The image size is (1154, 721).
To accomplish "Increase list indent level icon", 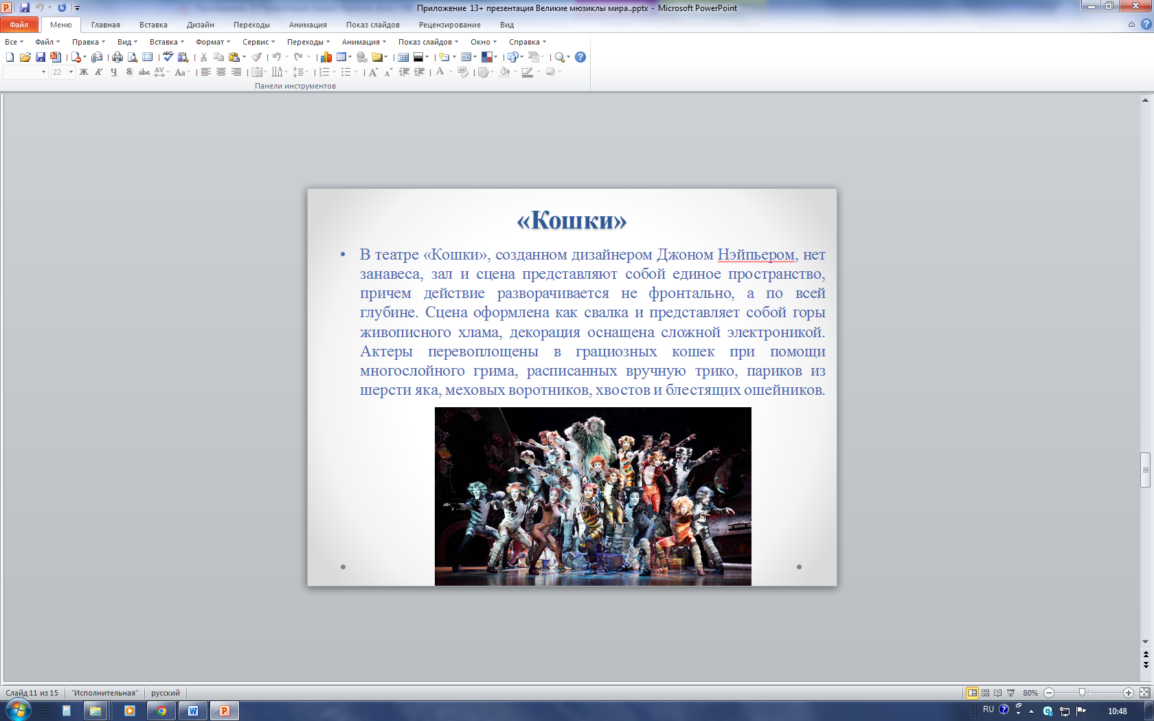I will (x=419, y=72).
